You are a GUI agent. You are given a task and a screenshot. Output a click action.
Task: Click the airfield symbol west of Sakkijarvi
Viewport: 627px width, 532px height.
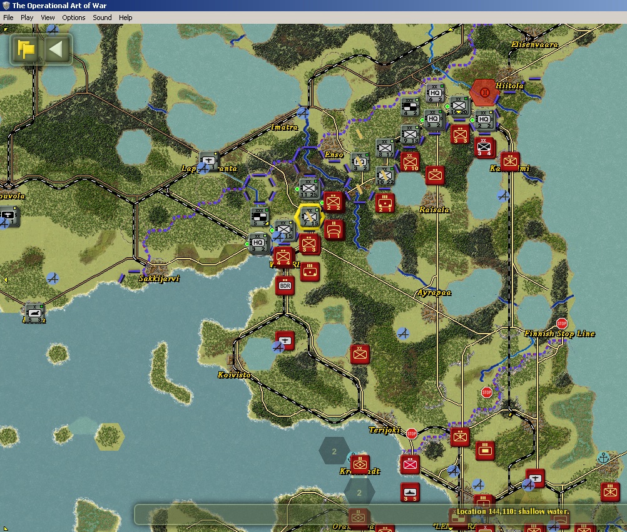[x=53, y=278]
